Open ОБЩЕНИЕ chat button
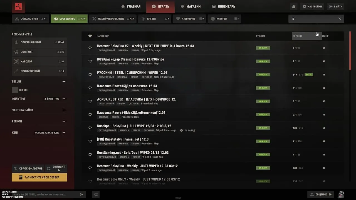The width and height of the screenshot is (356, 200). click(321, 194)
